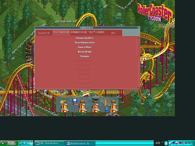
Task: Click the system tray clock showing 22:04
Action: coord(189,143)
